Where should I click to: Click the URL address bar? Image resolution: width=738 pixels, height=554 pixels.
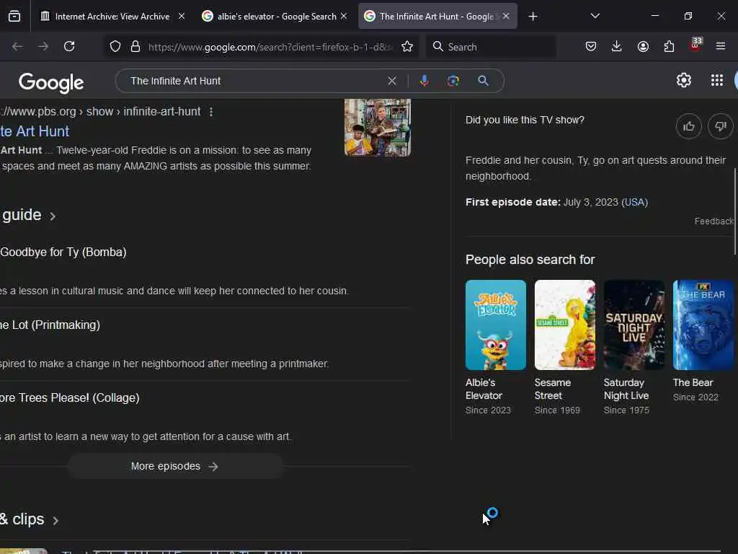270,47
